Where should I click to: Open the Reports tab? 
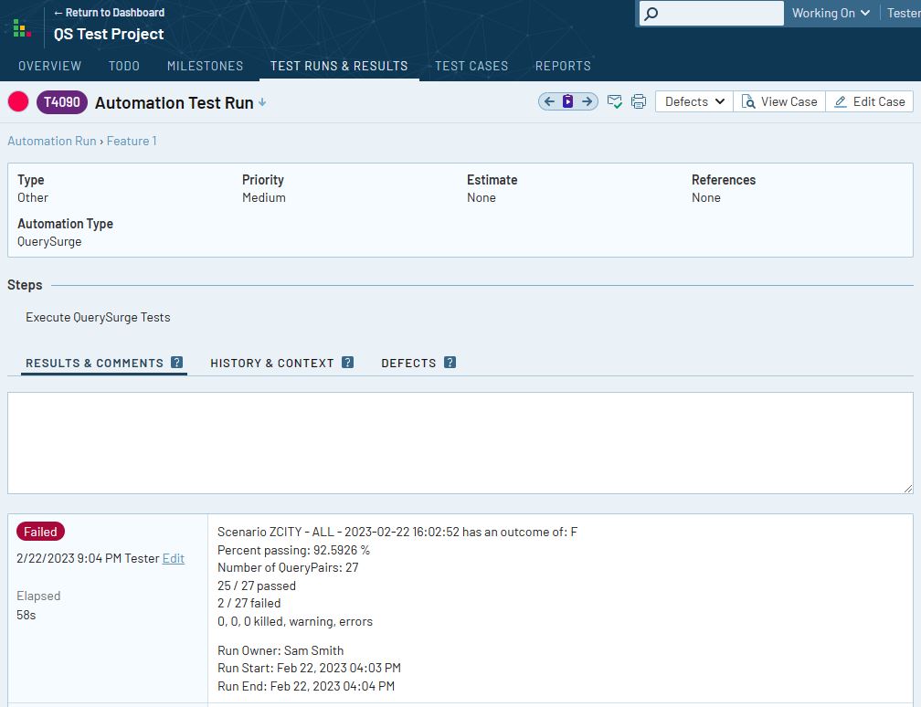pyautogui.click(x=563, y=66)
